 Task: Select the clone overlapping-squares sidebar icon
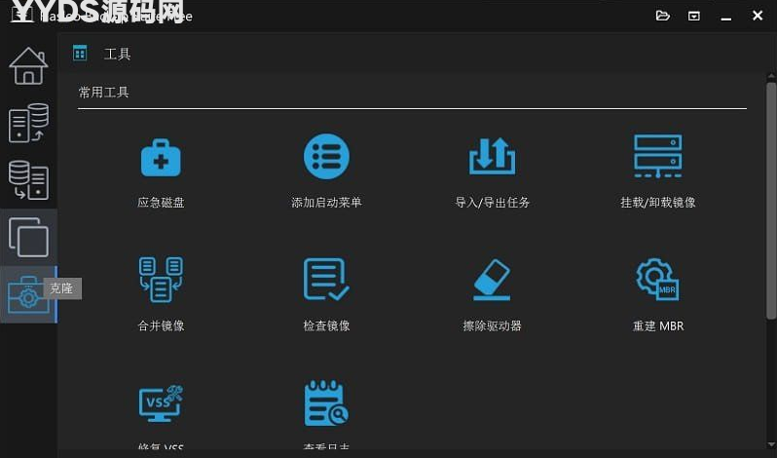pyautogui.click(x=28, y=237)
